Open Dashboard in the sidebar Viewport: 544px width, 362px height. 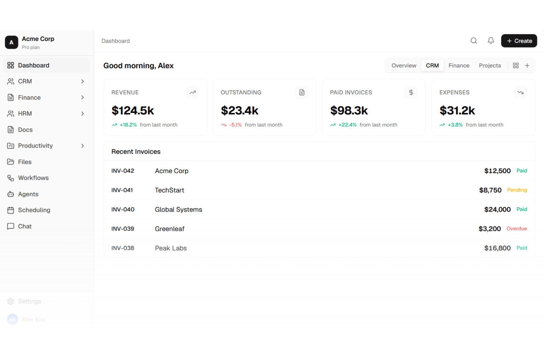46,65
